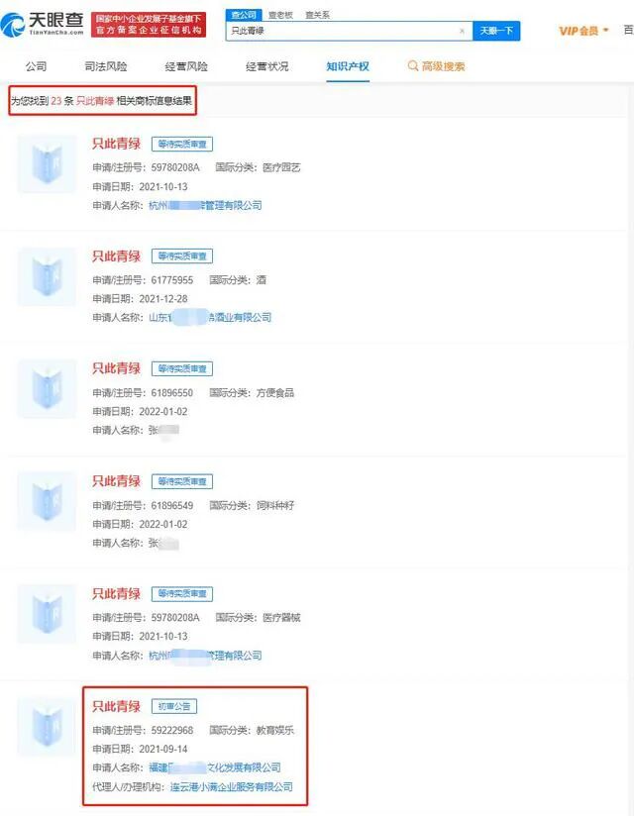The width and height of the screenshot is (634, 816).
Task: Clear search text with the x icon
Action: point(462,32)
